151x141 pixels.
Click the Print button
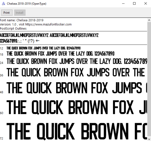click(7, 13)
